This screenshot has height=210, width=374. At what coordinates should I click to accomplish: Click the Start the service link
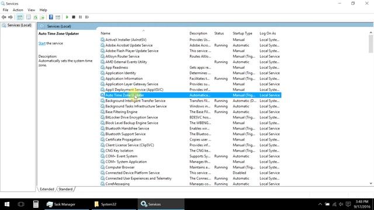coord(42,43)
